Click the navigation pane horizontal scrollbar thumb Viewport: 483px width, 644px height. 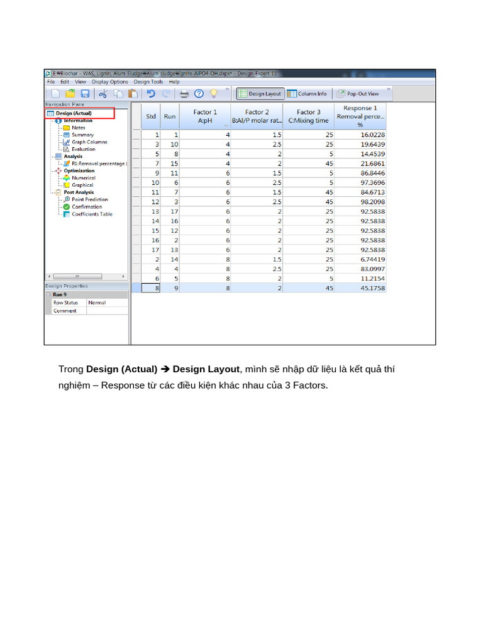[x=77, y=277]
